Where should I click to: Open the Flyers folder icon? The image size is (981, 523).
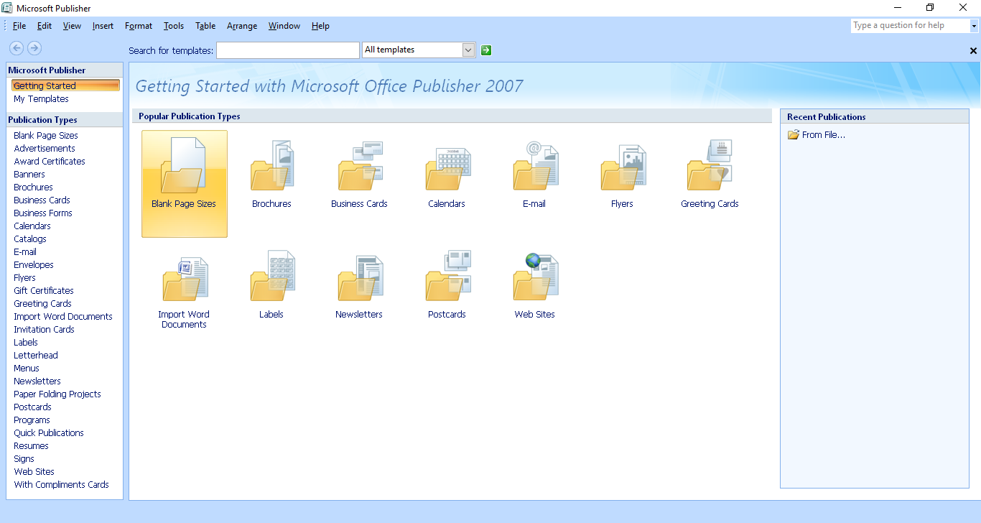tap(622, 167)
